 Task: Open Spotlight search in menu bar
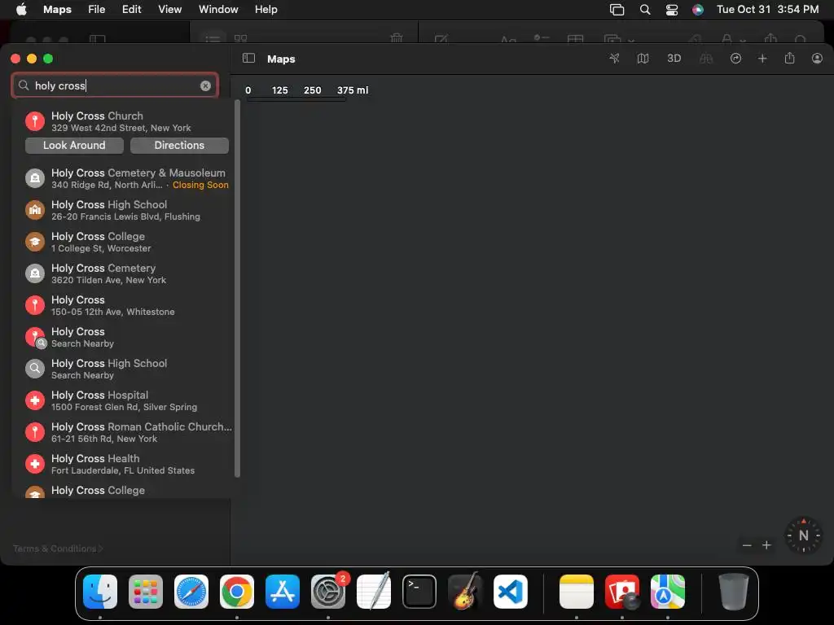[645, 10]
